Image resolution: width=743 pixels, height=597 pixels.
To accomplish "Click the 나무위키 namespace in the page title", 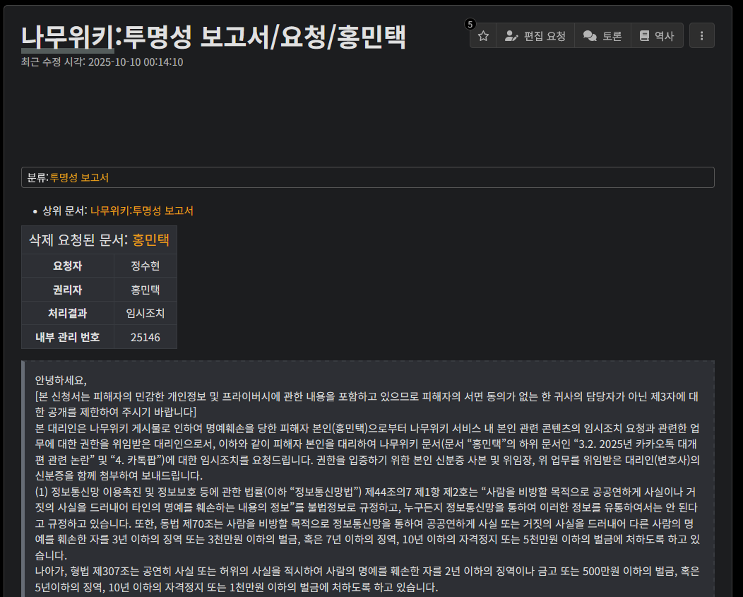I will tap(67, 37).
